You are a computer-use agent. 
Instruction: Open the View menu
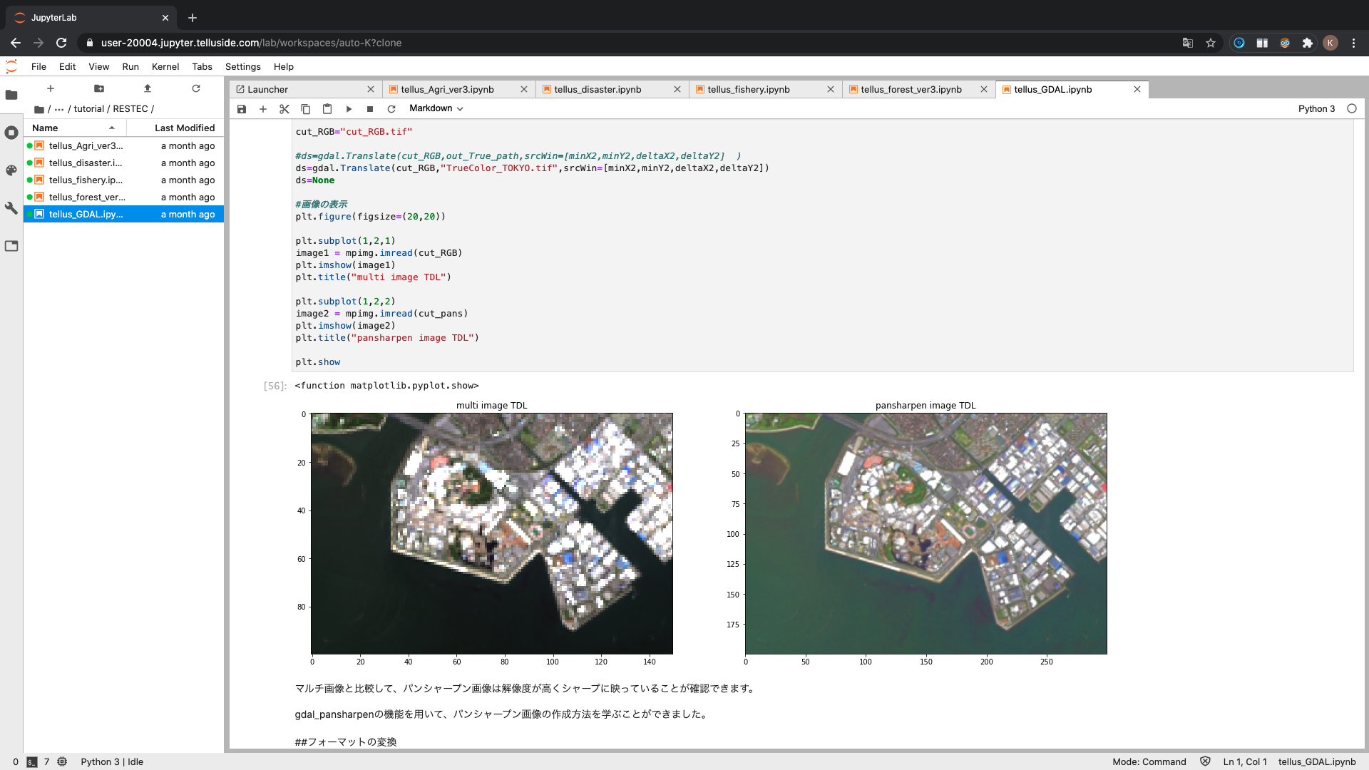click(98, 66)
